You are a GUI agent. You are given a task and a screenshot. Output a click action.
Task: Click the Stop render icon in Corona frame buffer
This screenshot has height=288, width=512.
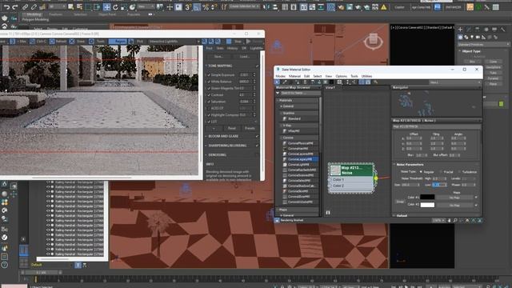pos(229,42)
